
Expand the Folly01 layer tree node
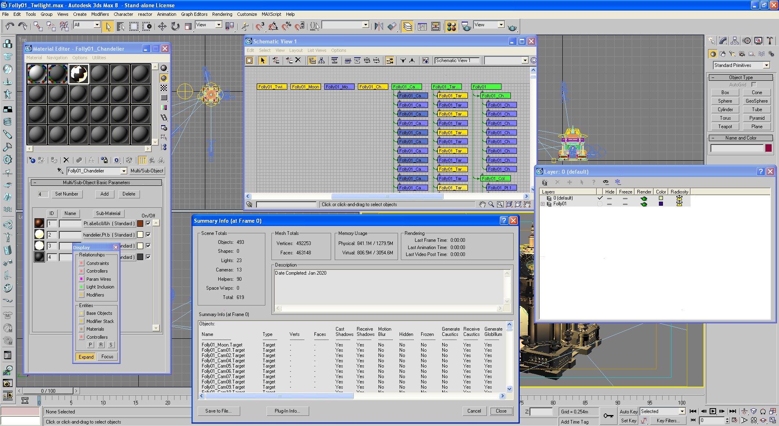pos(543,204)
